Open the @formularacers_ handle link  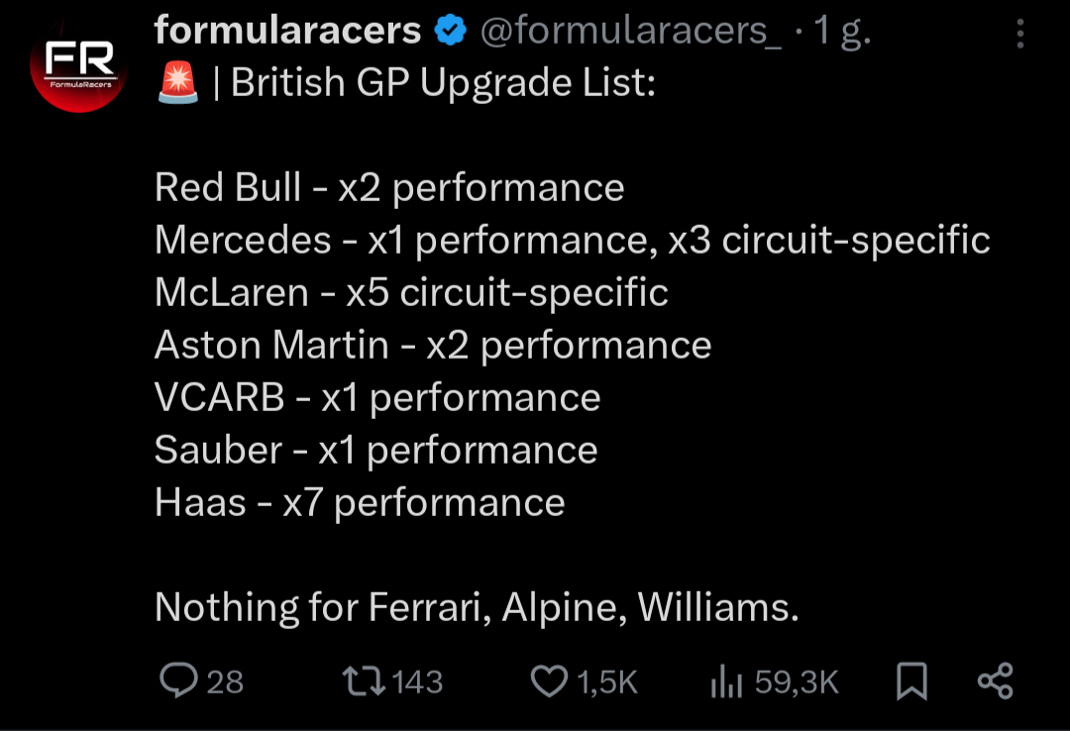(x=630, y=32)
